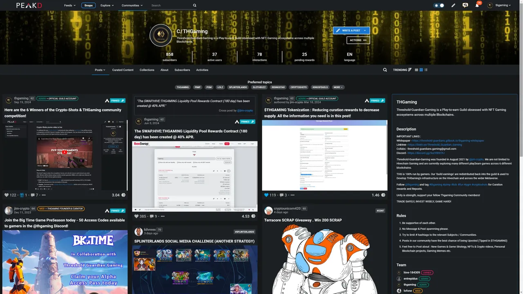Open the Big Time PreSeason post image
The height and width of the screenshot is (294, 523).
[65, 262]
